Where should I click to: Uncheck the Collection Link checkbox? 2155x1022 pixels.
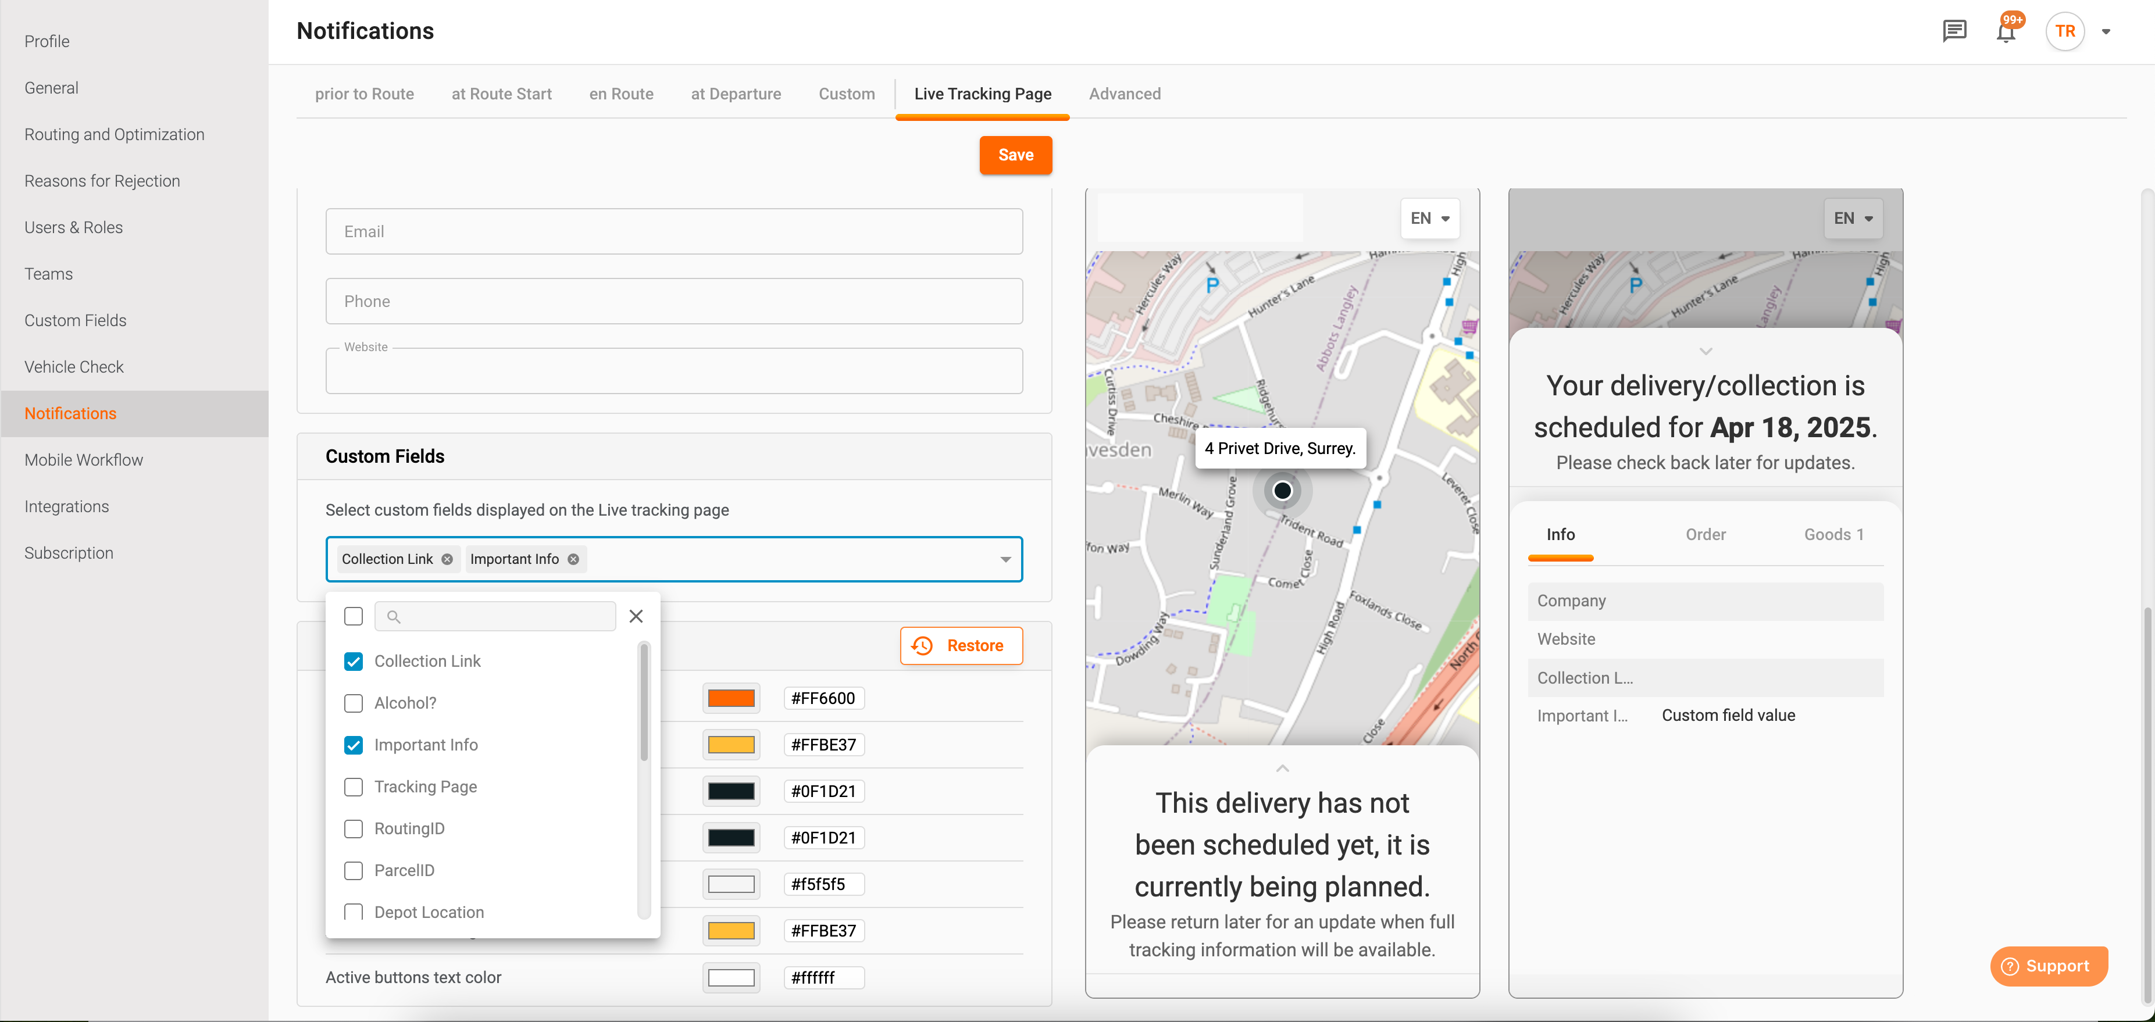point(353,661)
